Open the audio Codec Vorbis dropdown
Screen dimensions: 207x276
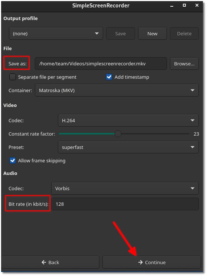[x=125, y=188]
